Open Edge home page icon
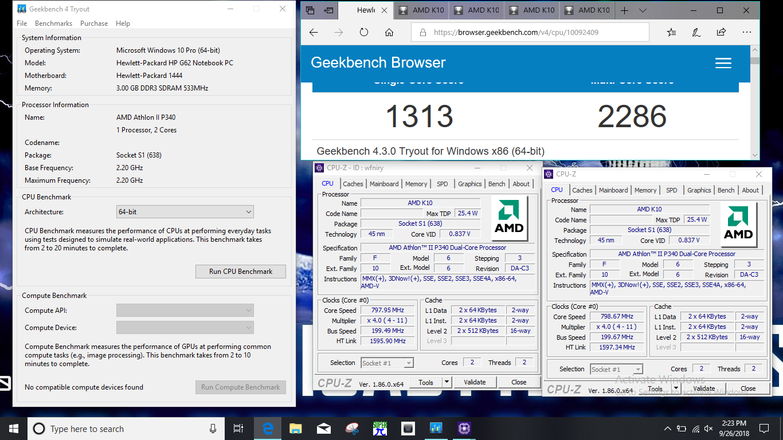The image size is (783, 440). coord(389,33)
